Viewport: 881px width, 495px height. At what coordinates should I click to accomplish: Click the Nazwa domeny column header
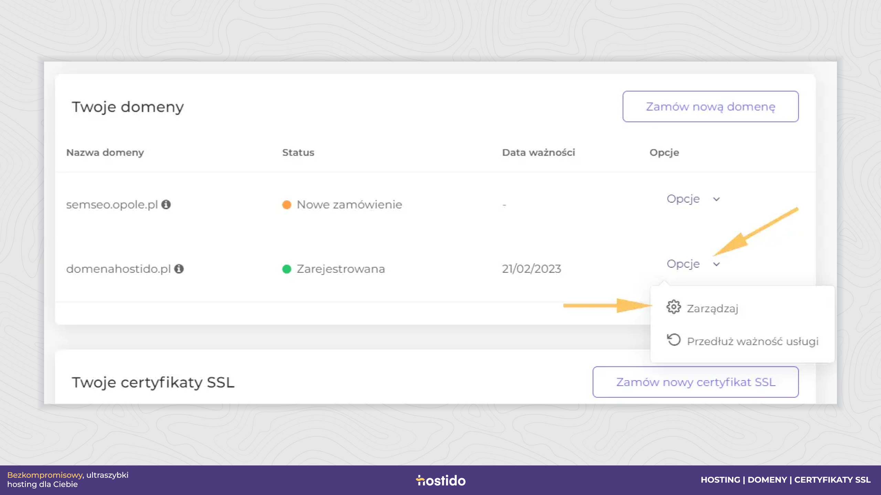pos(105,153)
